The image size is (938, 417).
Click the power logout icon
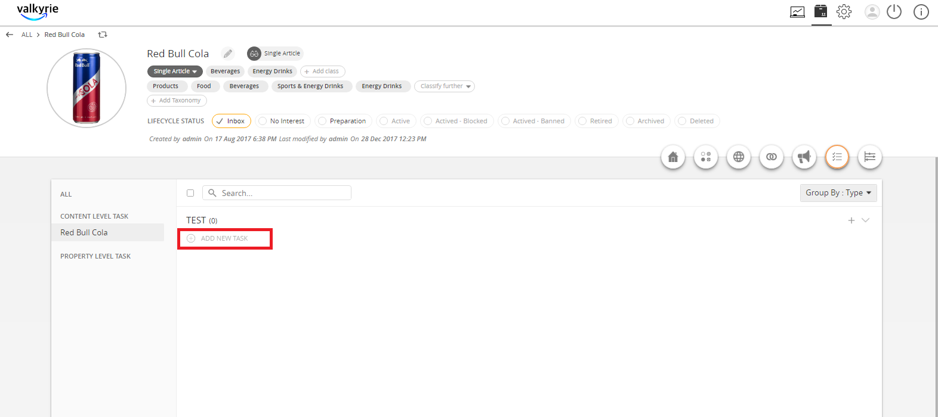click(894, 11)
